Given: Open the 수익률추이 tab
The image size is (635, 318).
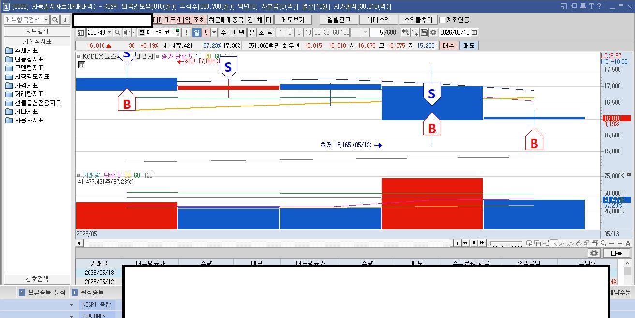Looking at the screenshot, I should tap(418, 20).
